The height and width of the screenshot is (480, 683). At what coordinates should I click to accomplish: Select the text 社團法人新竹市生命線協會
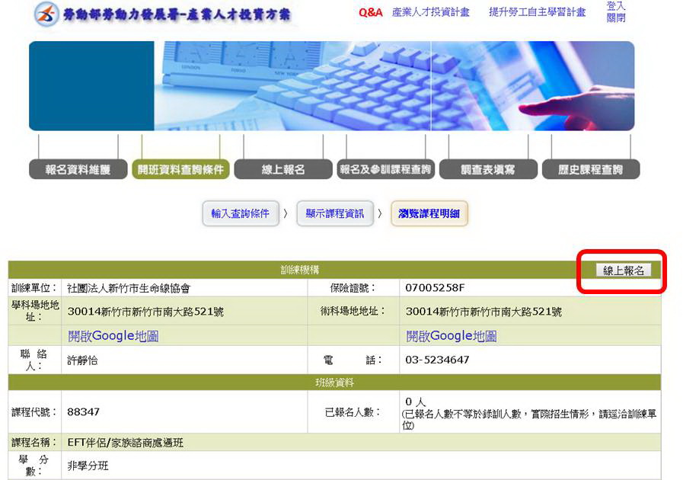coord(129,288)
